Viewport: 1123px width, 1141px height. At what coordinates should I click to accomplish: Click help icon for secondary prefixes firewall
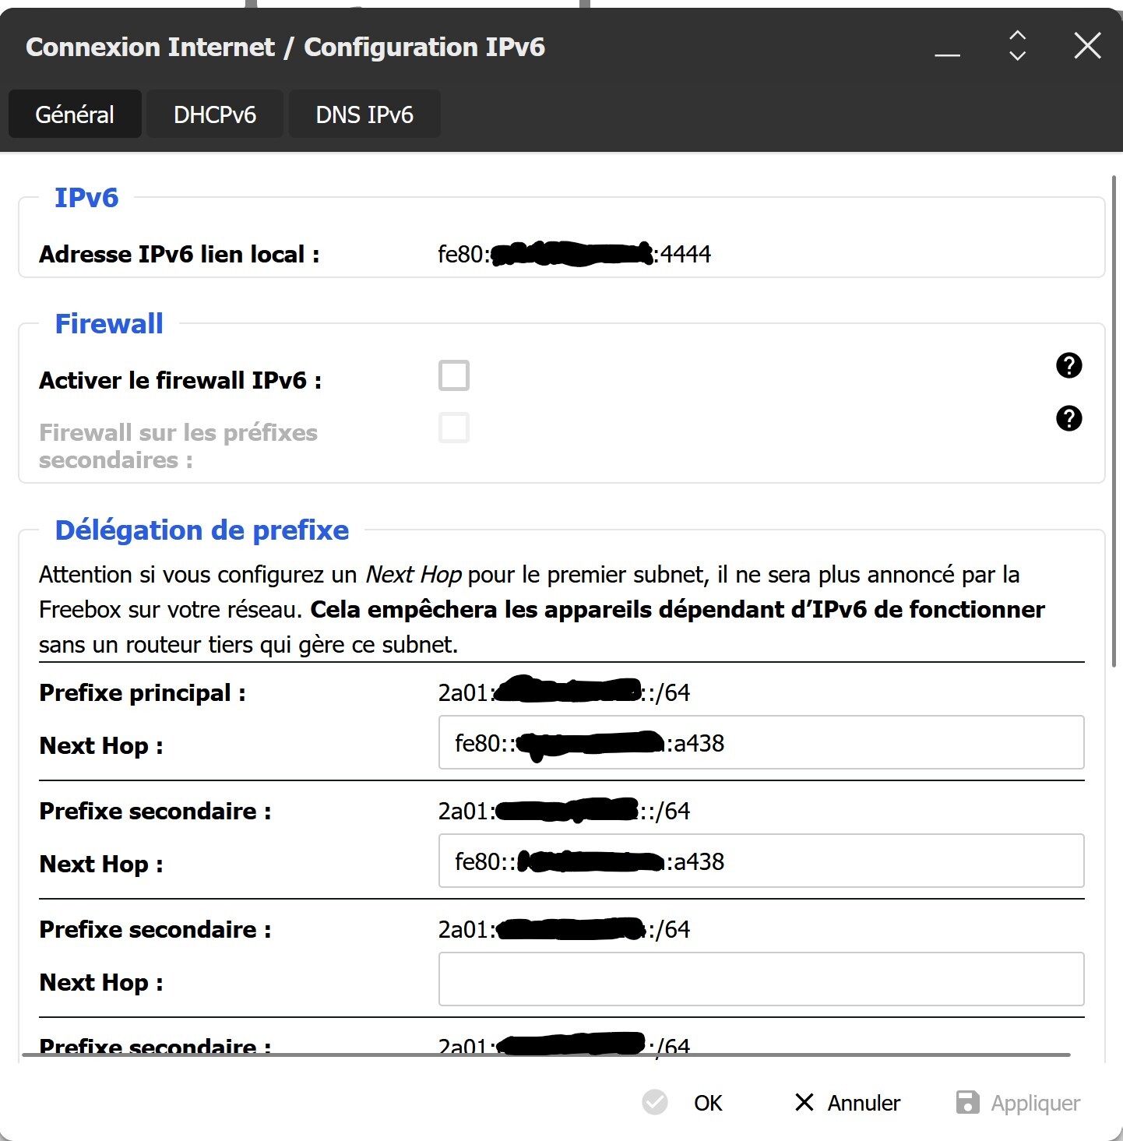point(1068,418)
